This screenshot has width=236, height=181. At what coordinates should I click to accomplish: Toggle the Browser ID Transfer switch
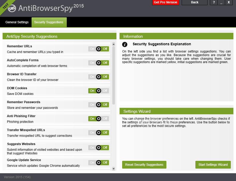[x=99, y=77]
